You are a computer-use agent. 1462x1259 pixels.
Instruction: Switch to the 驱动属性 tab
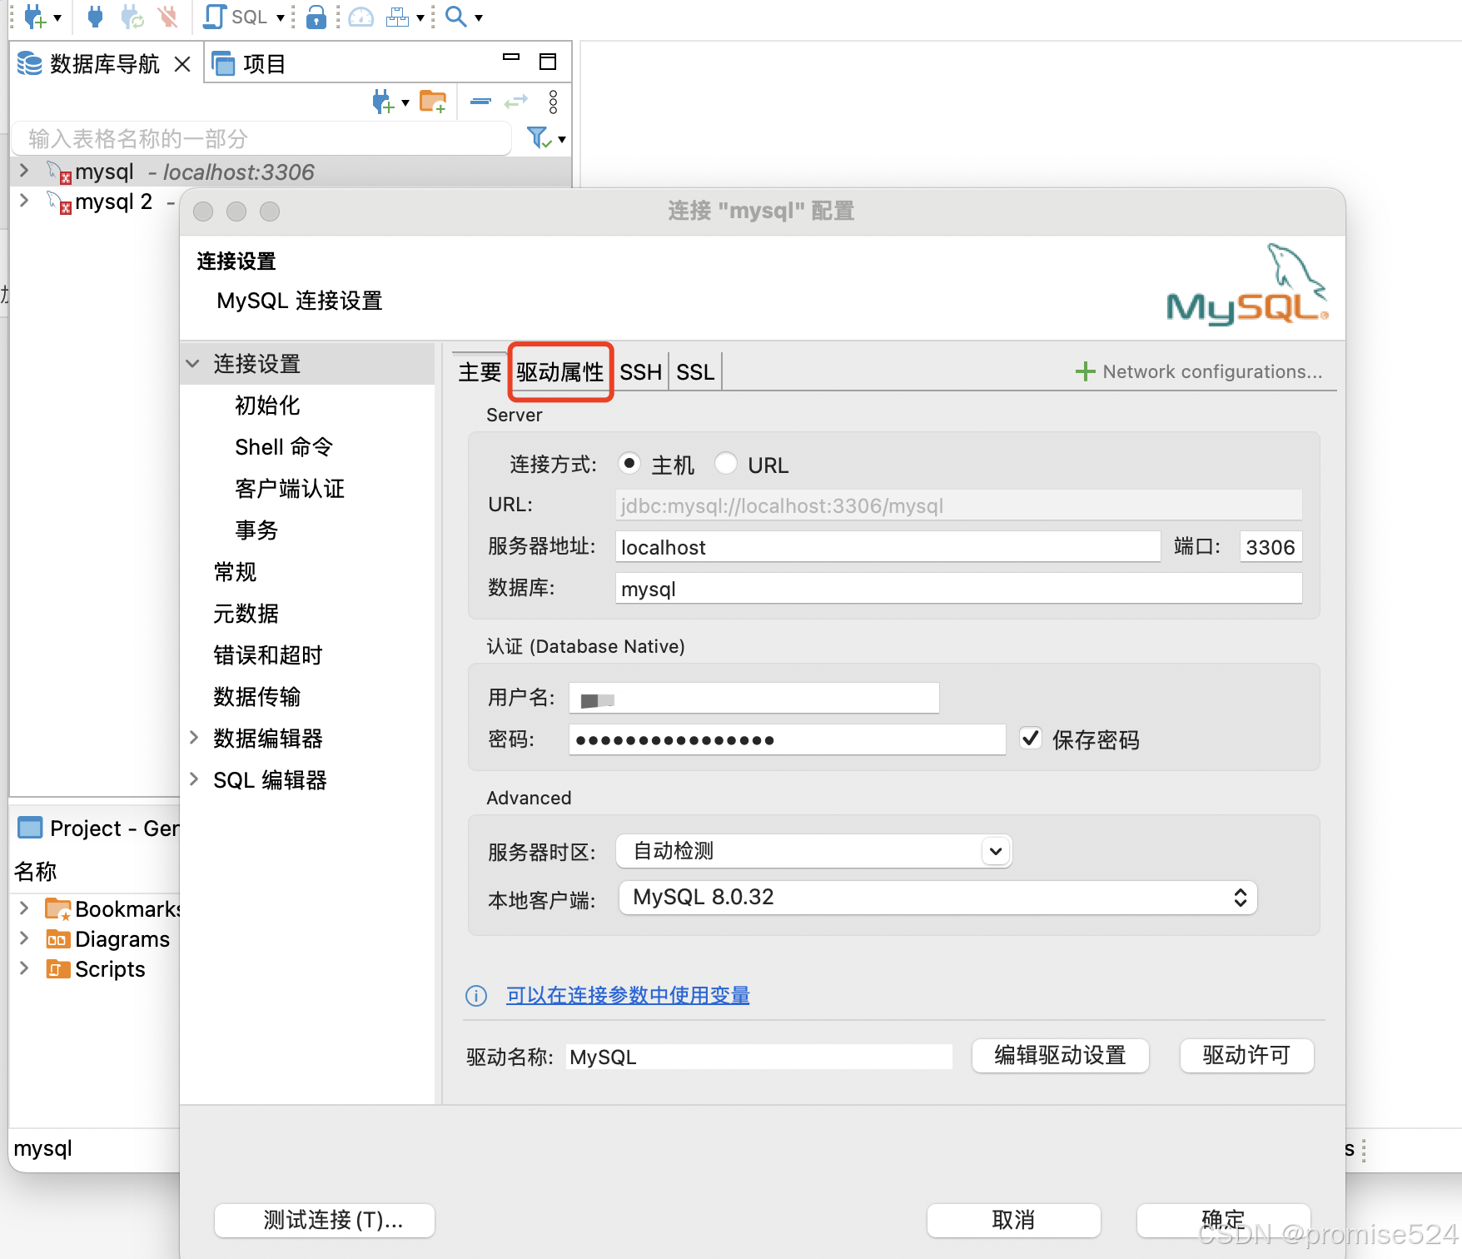559,372
